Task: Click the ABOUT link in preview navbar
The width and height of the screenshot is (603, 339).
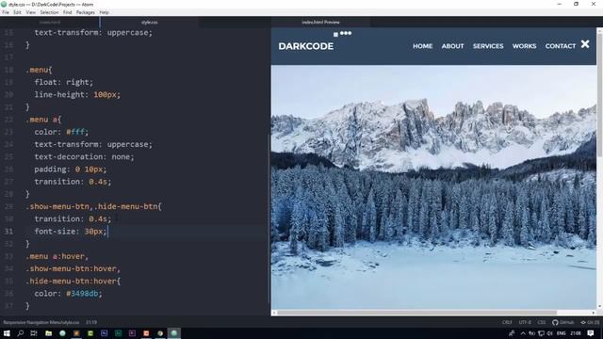Action: pos(452,46)
